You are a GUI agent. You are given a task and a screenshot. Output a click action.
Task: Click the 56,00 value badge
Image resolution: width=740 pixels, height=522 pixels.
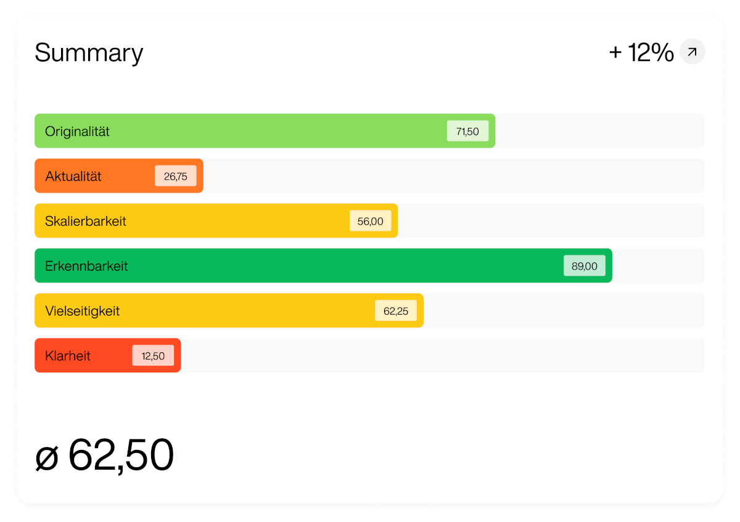[370, 221]
